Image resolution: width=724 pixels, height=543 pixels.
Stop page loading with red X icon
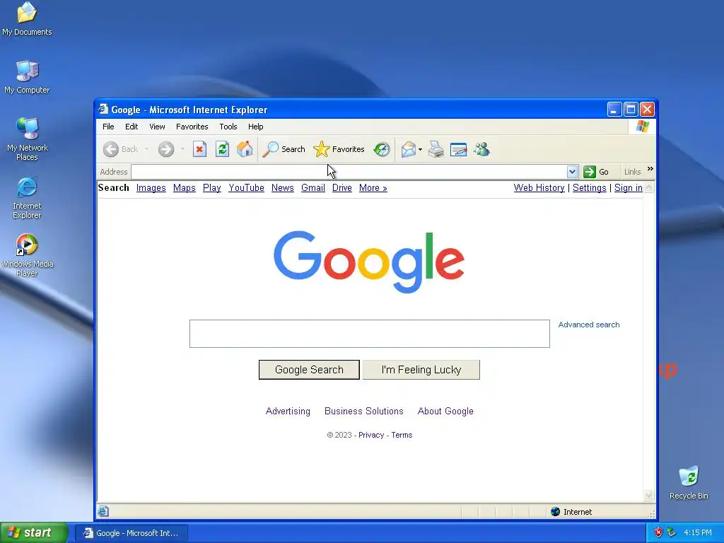coord(199,149)
